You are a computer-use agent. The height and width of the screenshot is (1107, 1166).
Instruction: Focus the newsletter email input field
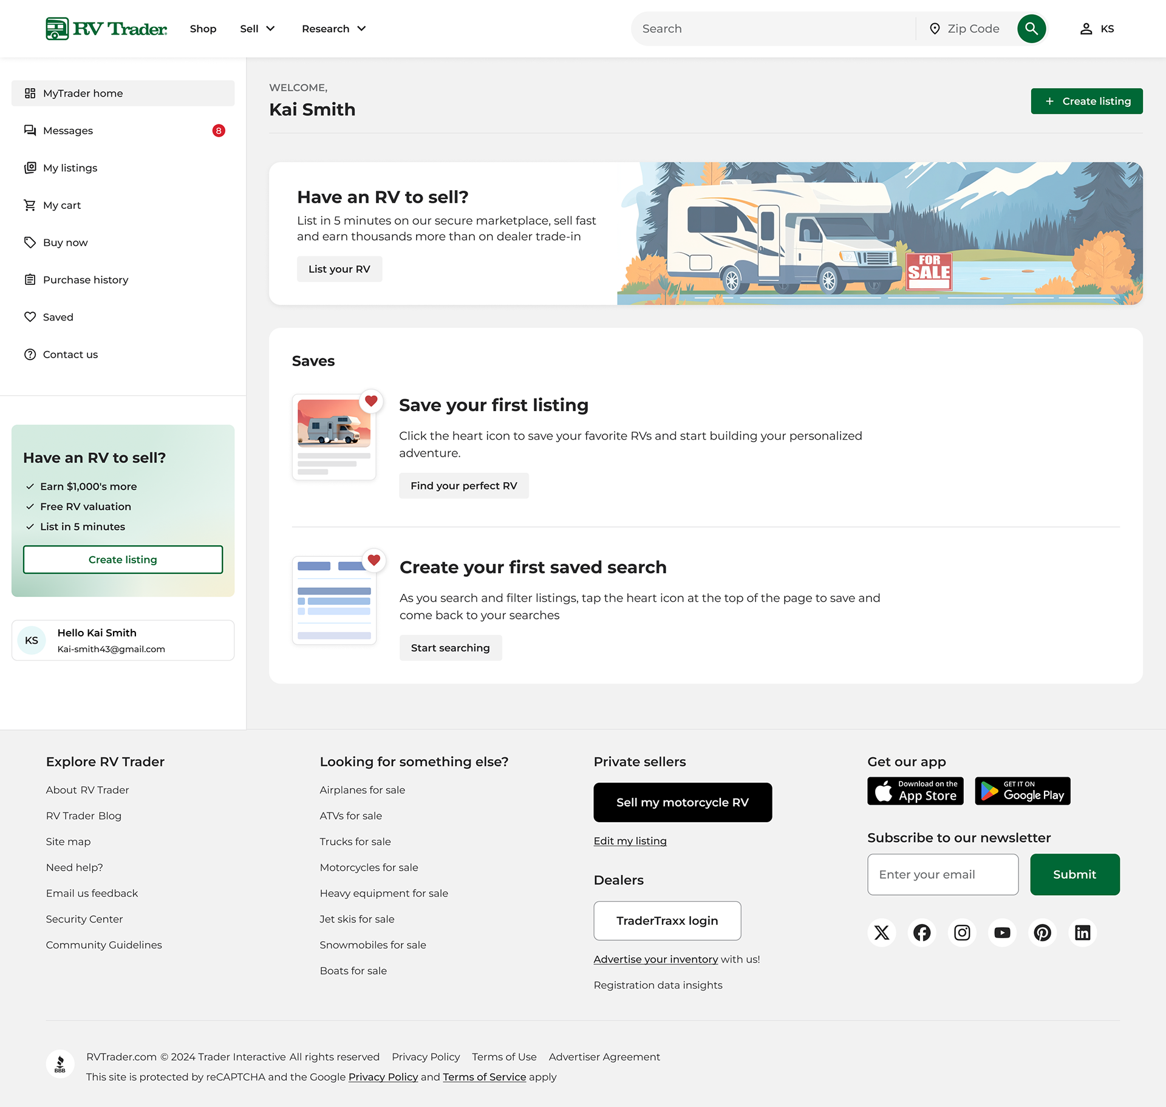tap(943, 874)
